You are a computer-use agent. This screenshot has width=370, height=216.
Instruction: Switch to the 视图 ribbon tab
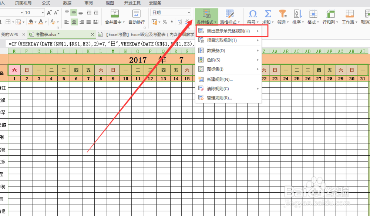110,3
